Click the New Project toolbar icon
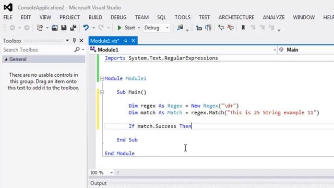334x188 pixels. coord(40,28)
